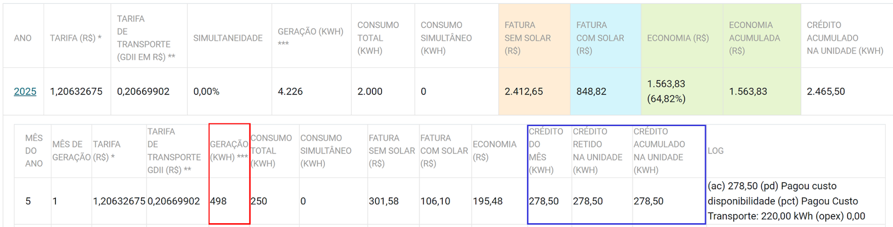Viewport: 893px width, 227px height.
Task: Select the 1,20632675 value in the 2025 row
Action: [76, 91]
